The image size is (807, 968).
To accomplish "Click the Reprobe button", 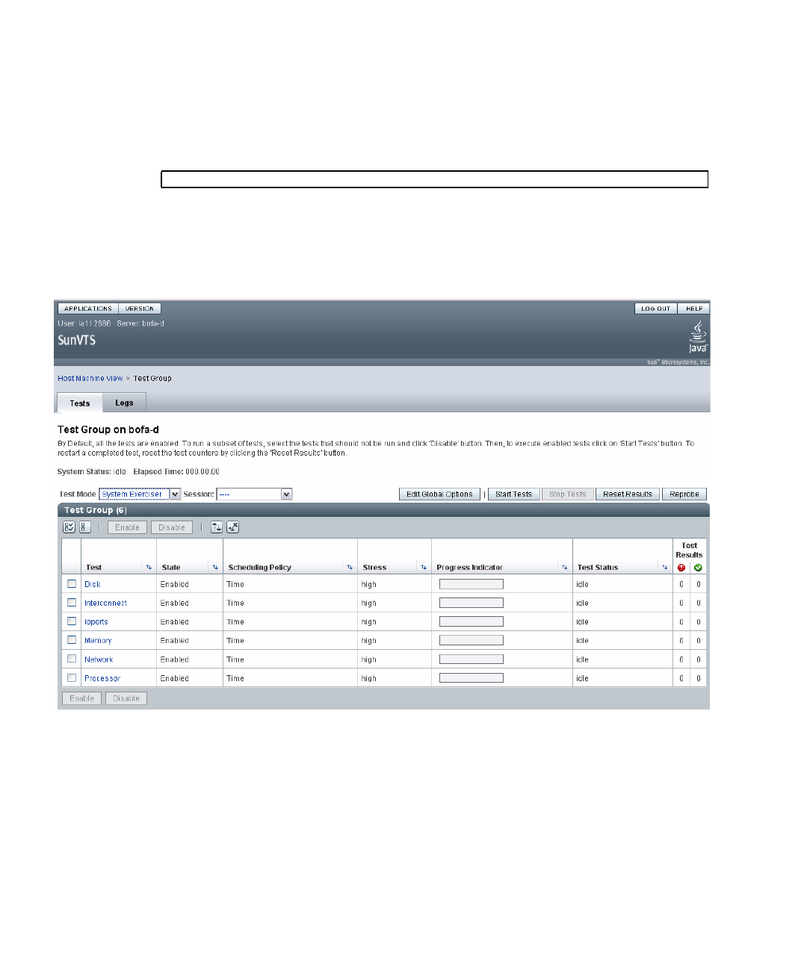I will (x=684, y=494).
